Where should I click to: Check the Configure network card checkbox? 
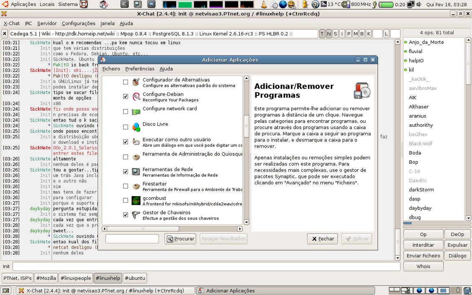coord(125,111)
